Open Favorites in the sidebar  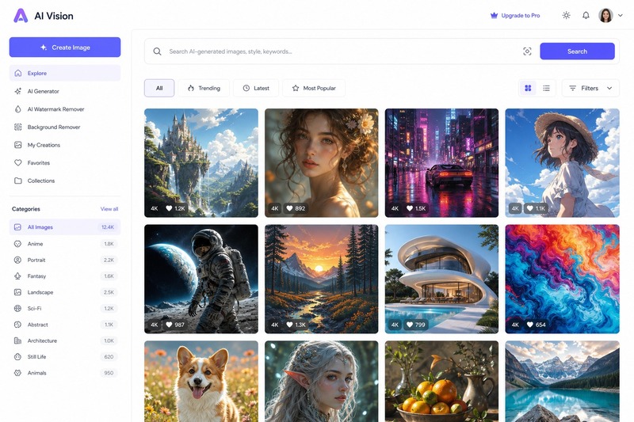65,163
